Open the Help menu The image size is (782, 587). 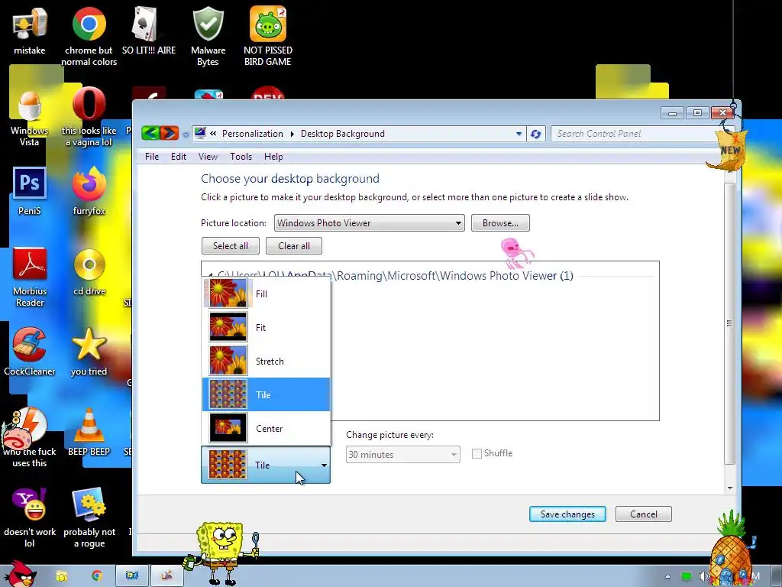tap(273, 156)
